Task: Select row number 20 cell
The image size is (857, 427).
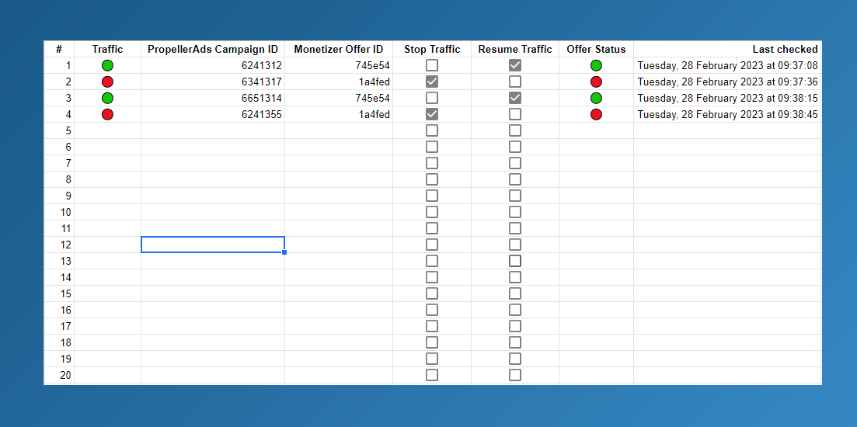Action: [x=59, y=375]
